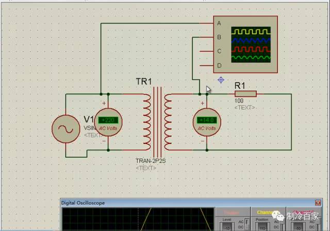Select the V1 sine voltage source symbol
The image size is (330, 231).
pos(66,129)
